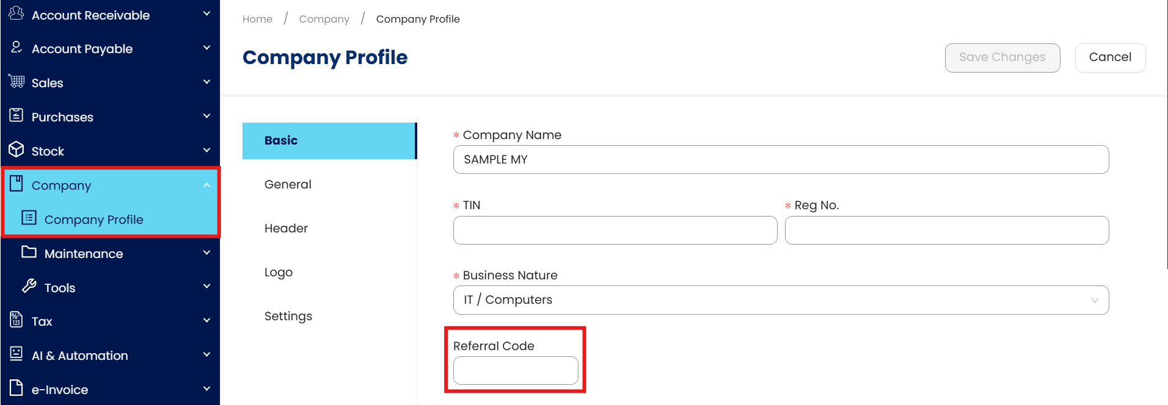The height and width of the screenshot is (405, 1168).
Task: Switch to the General tab
Action: 288,184
